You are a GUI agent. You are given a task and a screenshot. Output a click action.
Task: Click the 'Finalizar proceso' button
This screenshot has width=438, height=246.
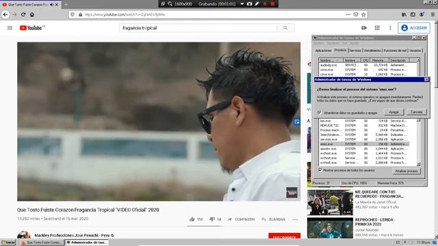coord(407,171)
